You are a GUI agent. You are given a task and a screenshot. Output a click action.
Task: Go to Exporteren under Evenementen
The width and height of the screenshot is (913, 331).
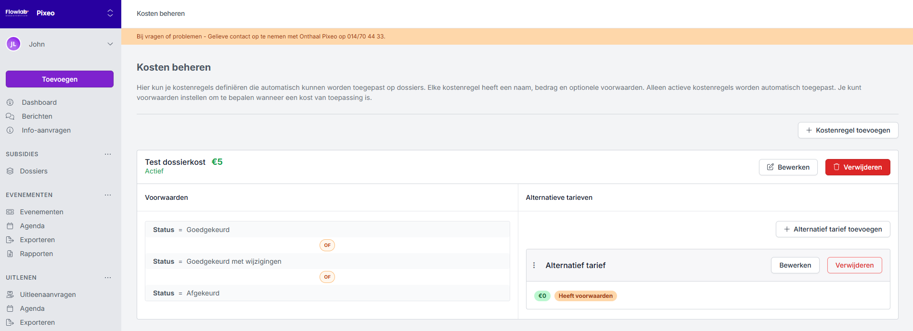click(x=37, y=240)
